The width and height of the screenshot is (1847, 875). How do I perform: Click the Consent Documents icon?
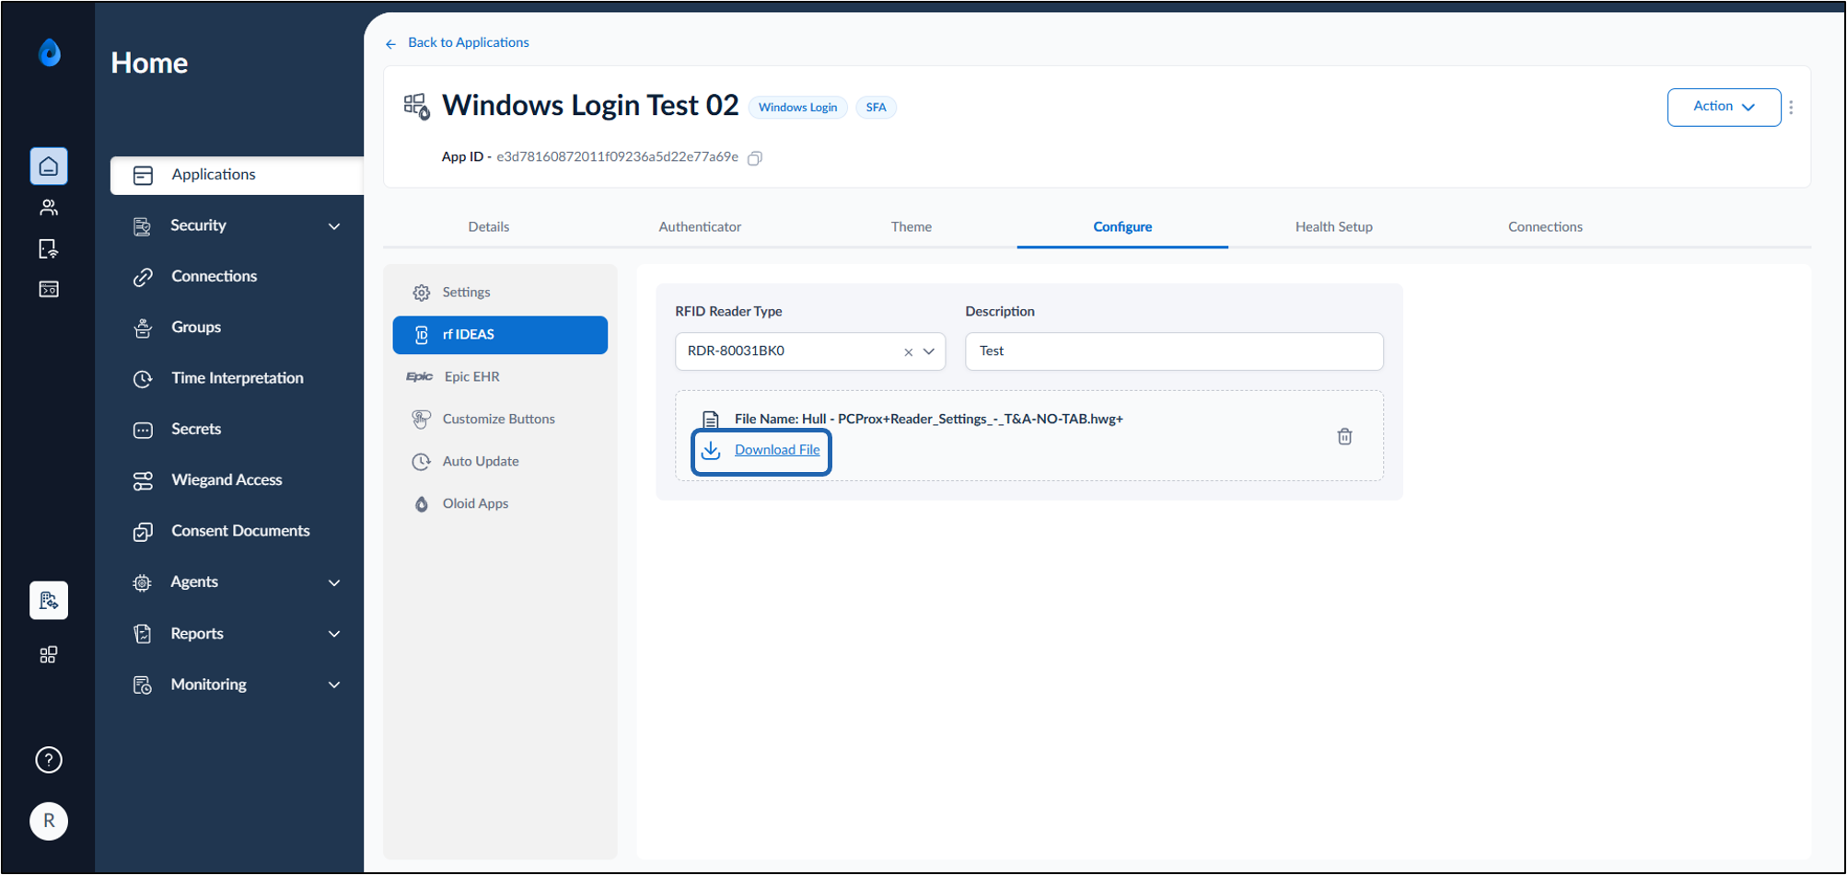(x=143, y=532)
